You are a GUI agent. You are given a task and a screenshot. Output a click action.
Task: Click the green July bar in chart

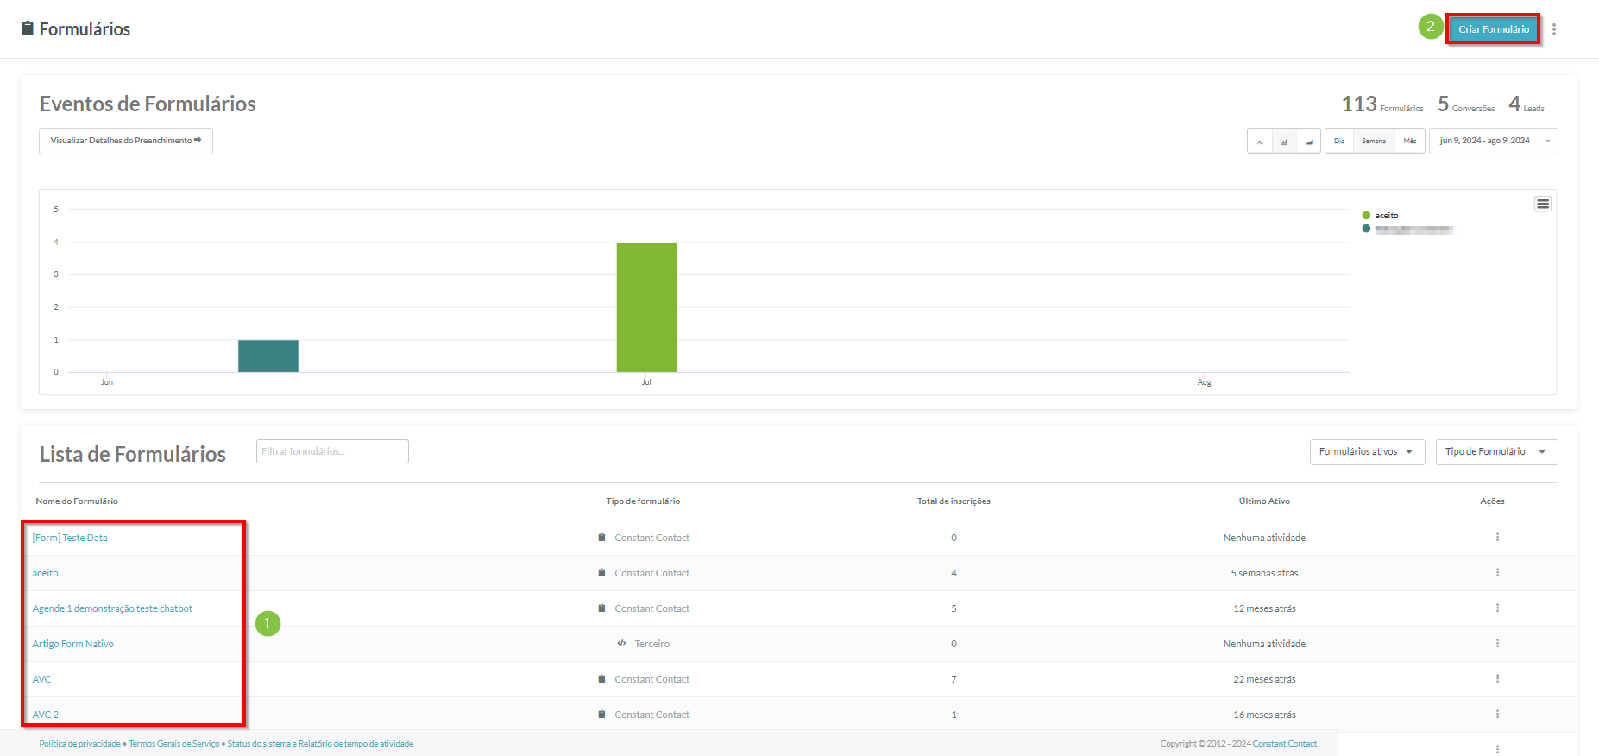645,307
